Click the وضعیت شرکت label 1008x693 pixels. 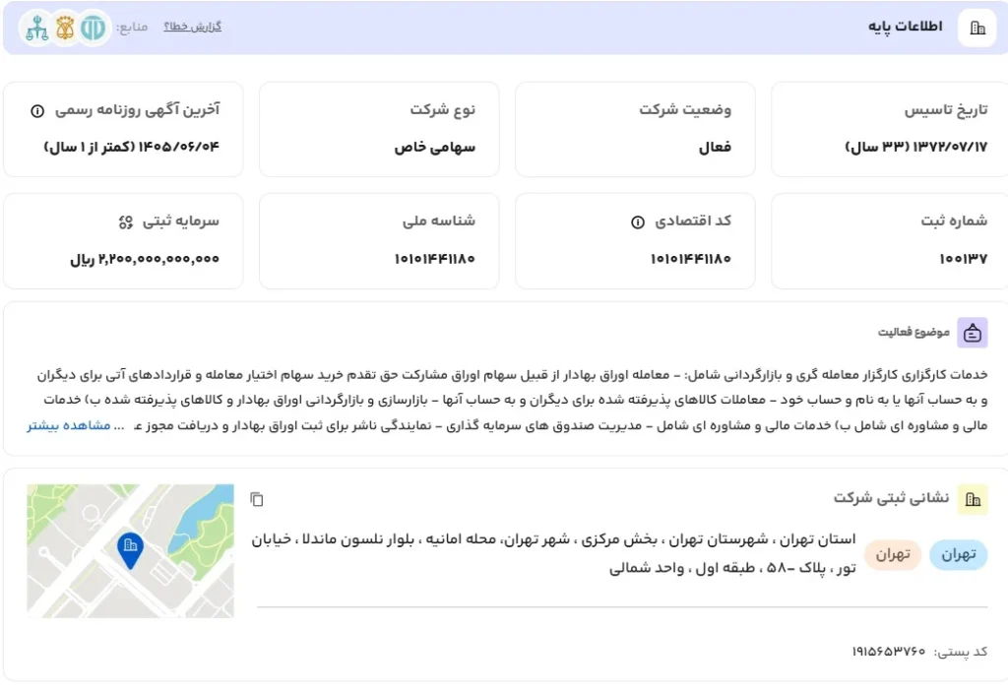coord(685,110)
